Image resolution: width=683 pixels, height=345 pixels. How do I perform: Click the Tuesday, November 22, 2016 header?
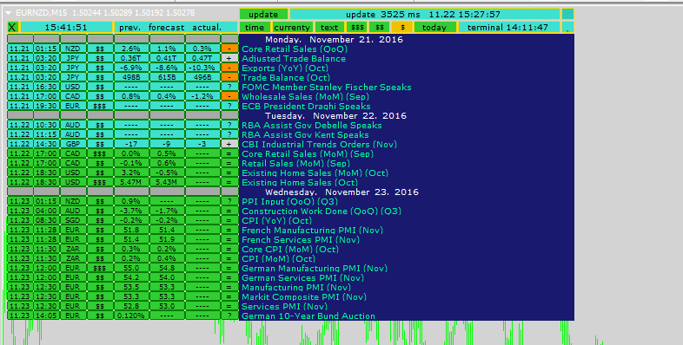coord(335,115)
